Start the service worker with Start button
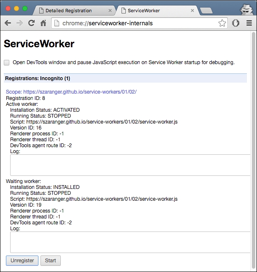257x272 pixels. point(50,261)
